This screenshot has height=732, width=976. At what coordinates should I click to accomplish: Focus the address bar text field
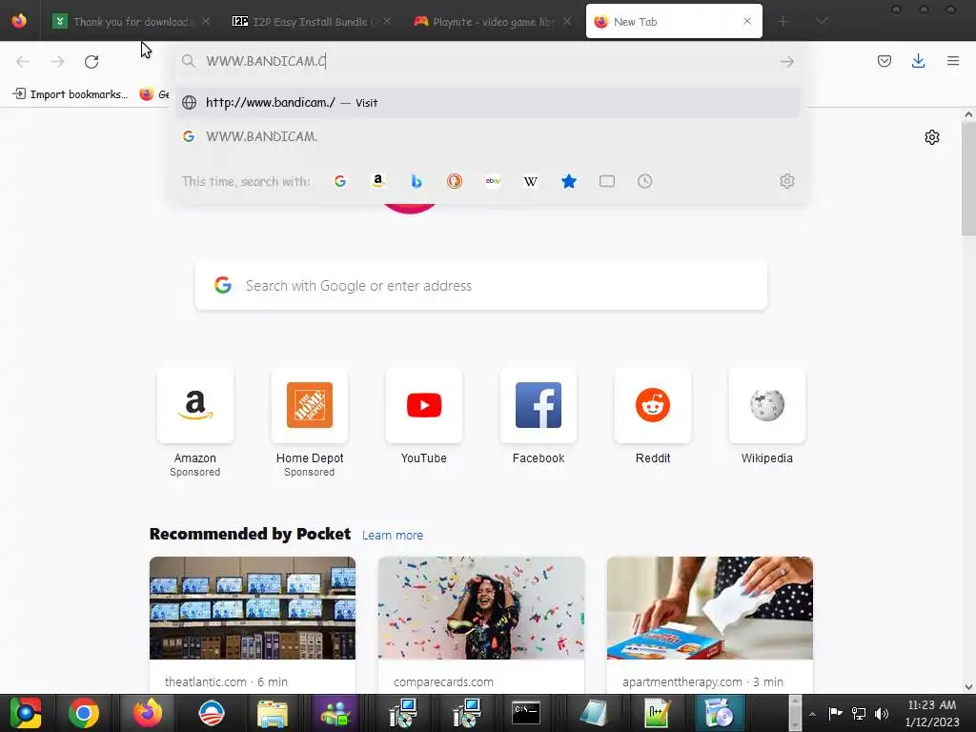coord(487,61)
